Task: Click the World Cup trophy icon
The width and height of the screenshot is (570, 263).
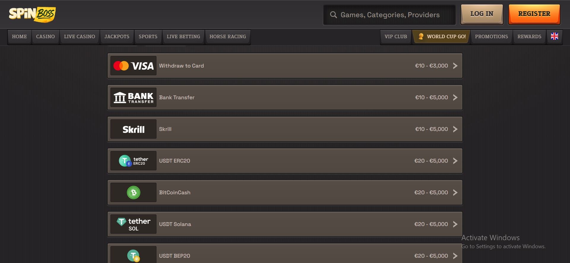Action: tap(421, 36)
